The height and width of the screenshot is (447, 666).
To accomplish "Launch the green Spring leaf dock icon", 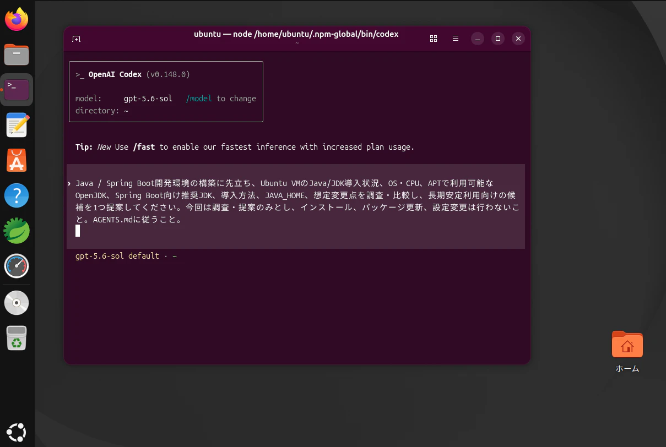I will 17,231.
